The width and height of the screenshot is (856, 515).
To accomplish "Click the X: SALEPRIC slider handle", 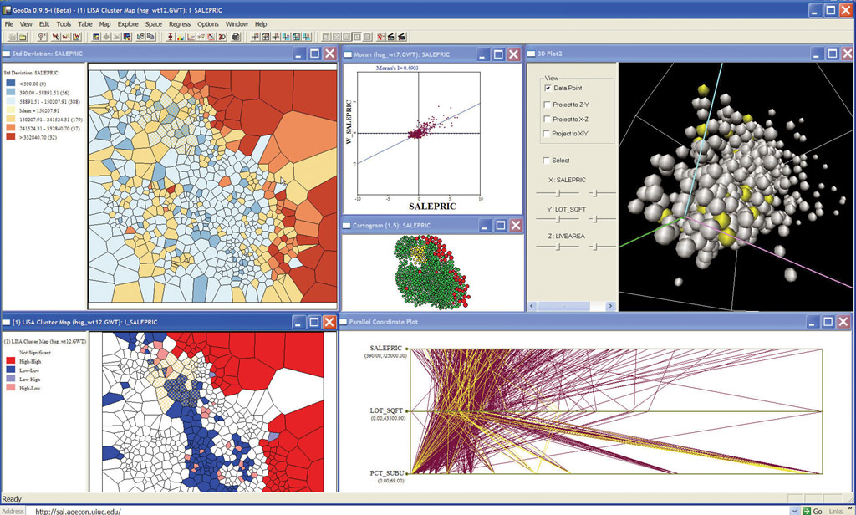I will tap(558, 193).
